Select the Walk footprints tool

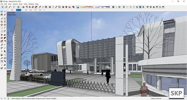point(2,68)
